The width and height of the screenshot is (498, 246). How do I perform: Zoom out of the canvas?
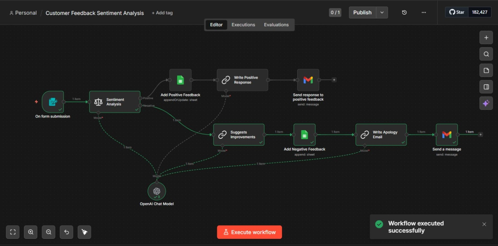[x=49, y=232]
